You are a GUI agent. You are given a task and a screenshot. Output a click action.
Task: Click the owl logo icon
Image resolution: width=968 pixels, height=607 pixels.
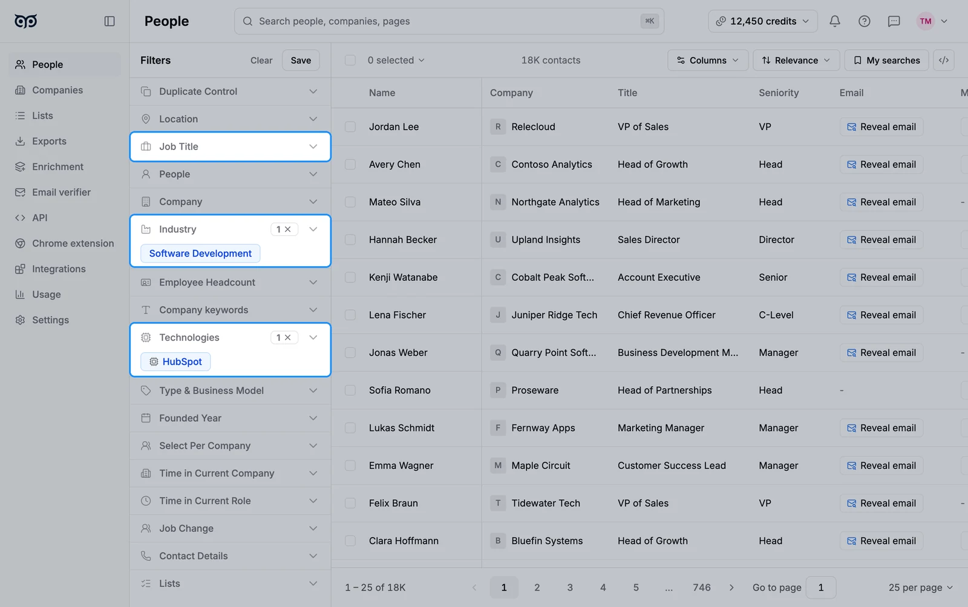(25, 21)
